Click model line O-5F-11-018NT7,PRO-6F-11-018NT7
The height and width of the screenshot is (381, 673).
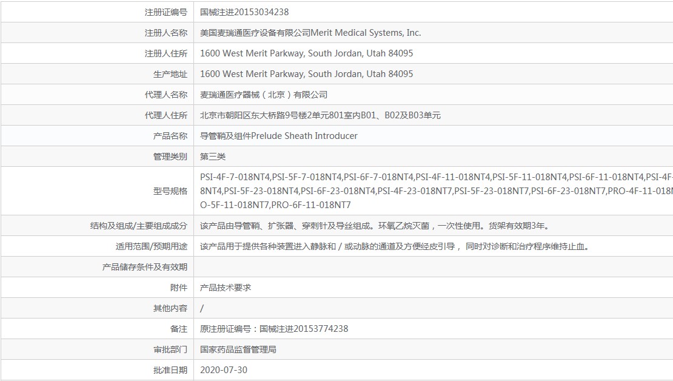coord(275,205)
